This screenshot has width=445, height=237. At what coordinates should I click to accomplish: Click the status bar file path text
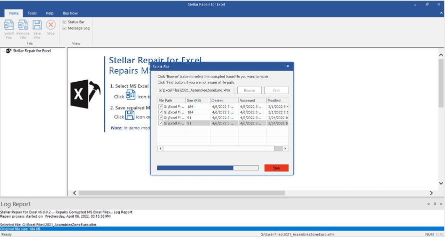[x=297, y=235]
